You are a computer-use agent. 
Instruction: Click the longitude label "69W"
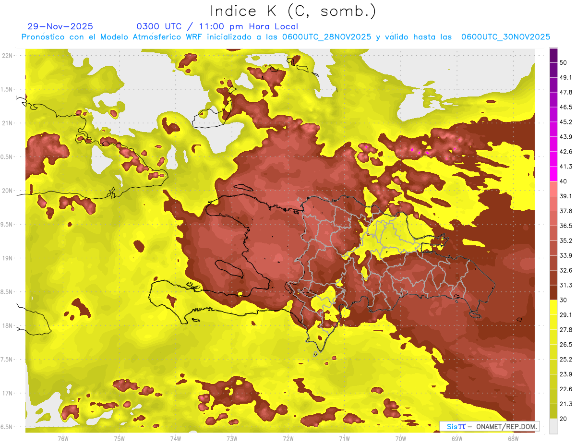tap(457, 438)
